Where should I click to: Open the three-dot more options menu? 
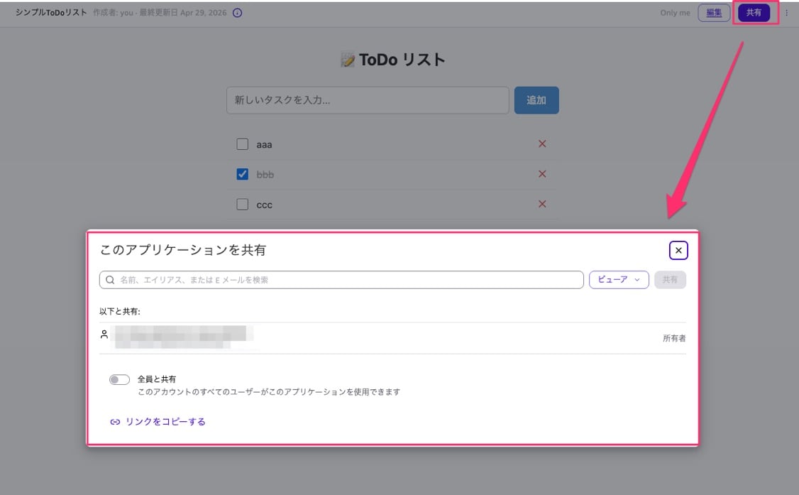[786, 13]
